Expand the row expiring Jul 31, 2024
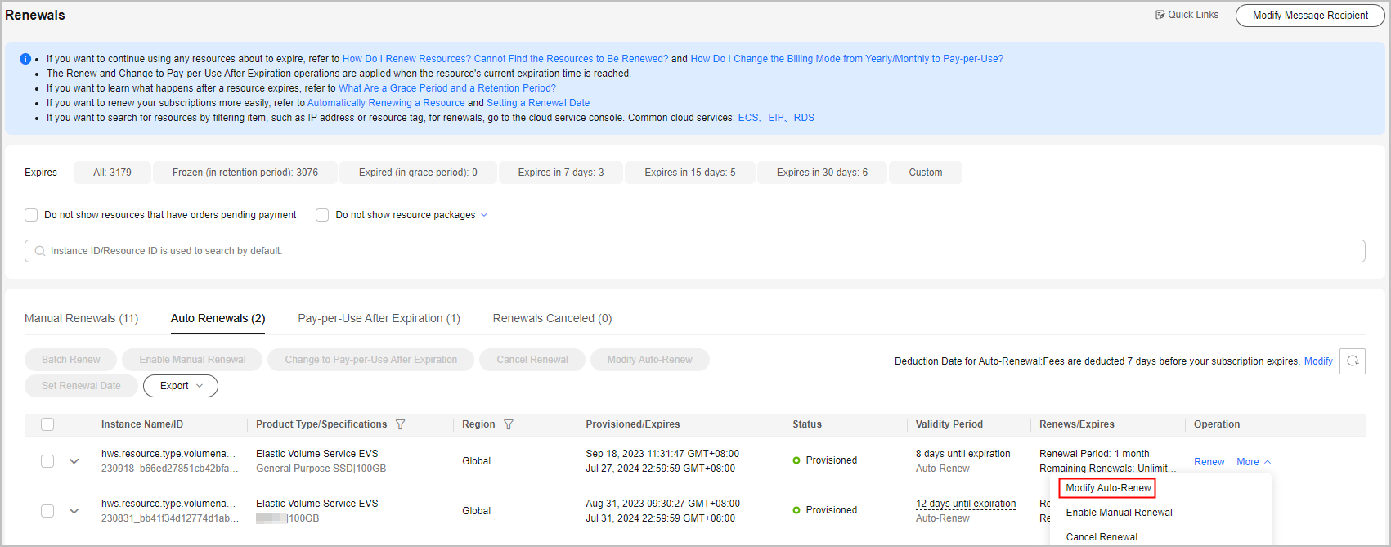This screenshot has width=1391, height=547. [74, 511]
